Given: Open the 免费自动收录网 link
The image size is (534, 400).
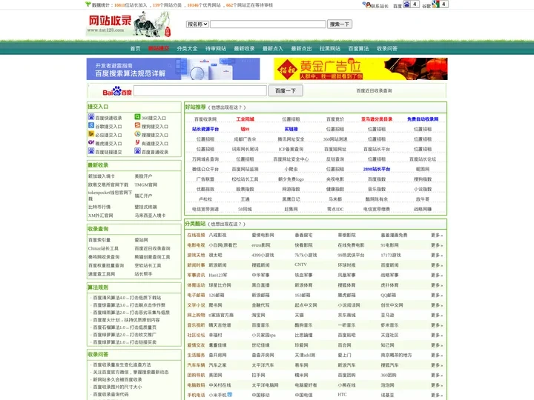Looking at the screenshot, I should pyautogui.click(x=423, y=119).
